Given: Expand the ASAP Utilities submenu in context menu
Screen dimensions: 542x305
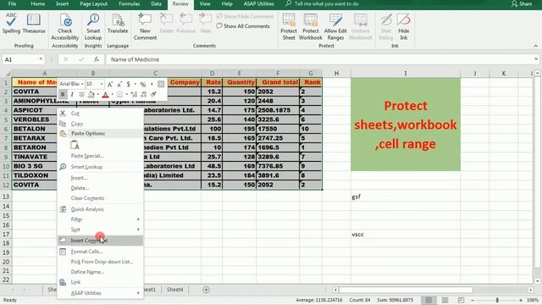Looking at the screenshot, I should [x=100, y=293].
